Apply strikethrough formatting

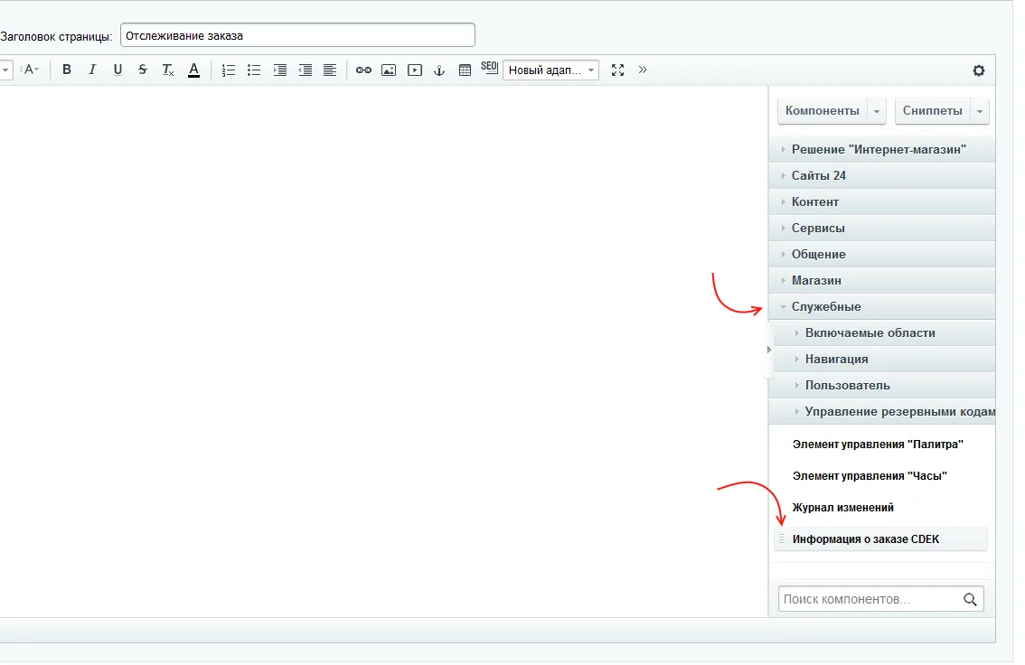pos(143,70)
